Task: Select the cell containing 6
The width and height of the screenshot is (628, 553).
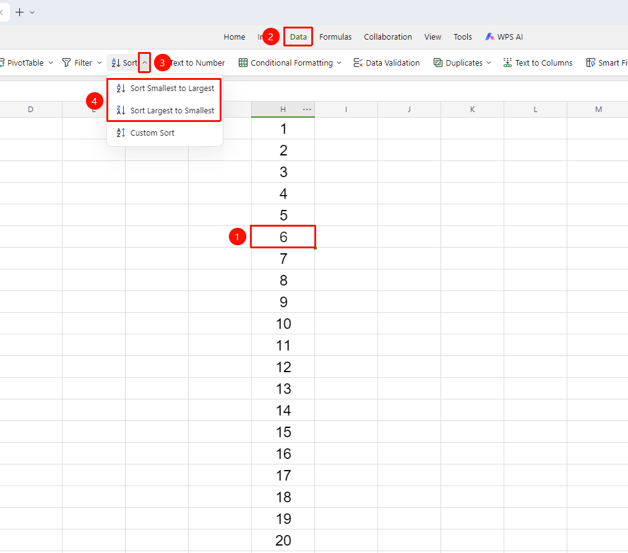Action: tap(283, 237)
